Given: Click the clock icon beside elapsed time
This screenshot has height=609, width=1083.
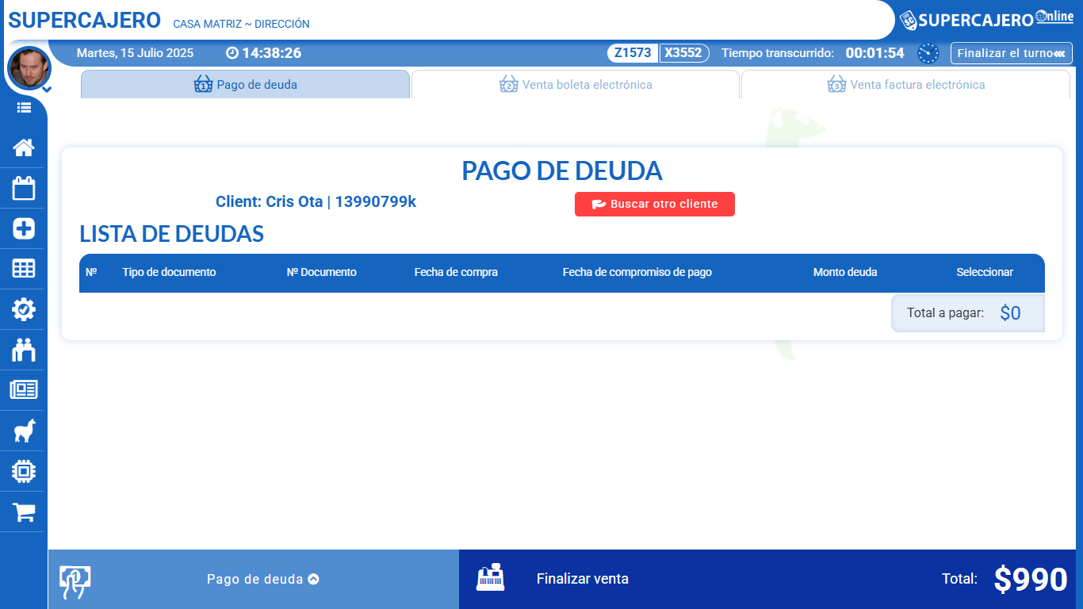Looking at the screenshot, I should [928, 53].
